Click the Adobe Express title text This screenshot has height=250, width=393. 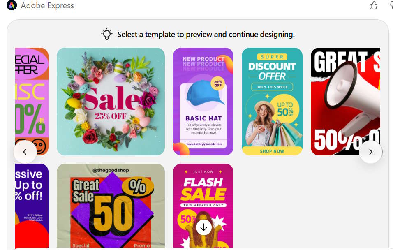(47, 5)
